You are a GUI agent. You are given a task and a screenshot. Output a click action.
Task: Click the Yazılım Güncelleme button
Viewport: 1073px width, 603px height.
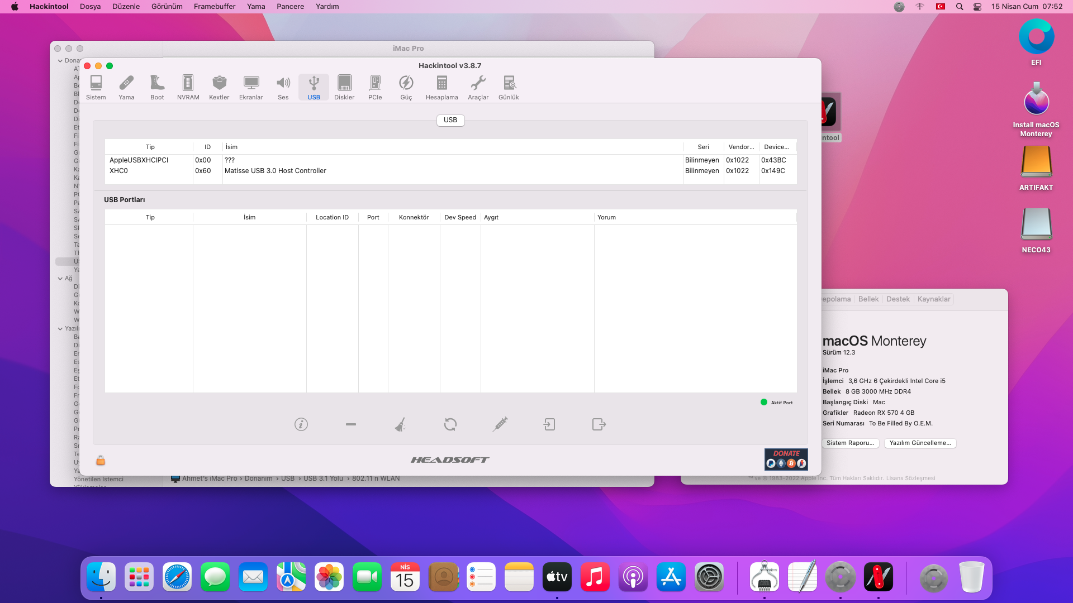(x=920, y=443)
